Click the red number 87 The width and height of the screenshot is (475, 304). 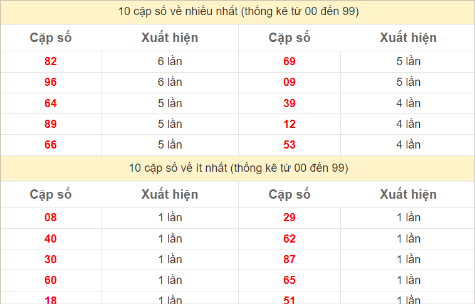pos(290,259)
